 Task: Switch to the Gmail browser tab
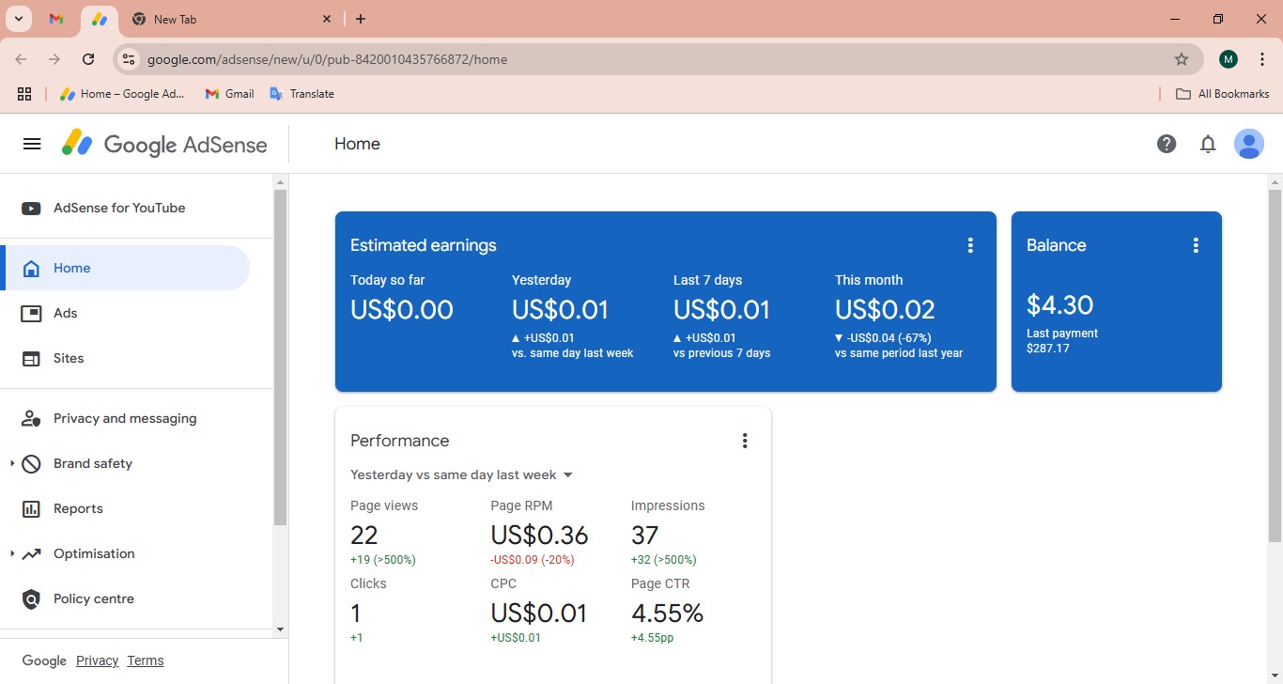56,19
